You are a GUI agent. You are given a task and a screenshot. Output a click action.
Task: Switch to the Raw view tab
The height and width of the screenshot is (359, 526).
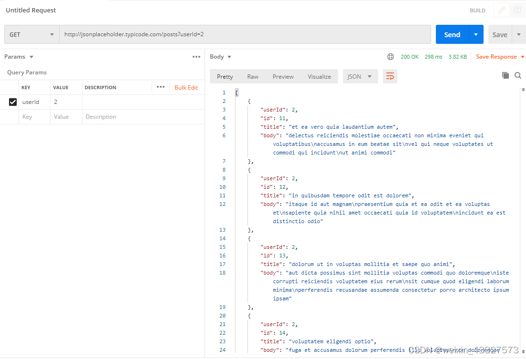click(x=253, y=76)
